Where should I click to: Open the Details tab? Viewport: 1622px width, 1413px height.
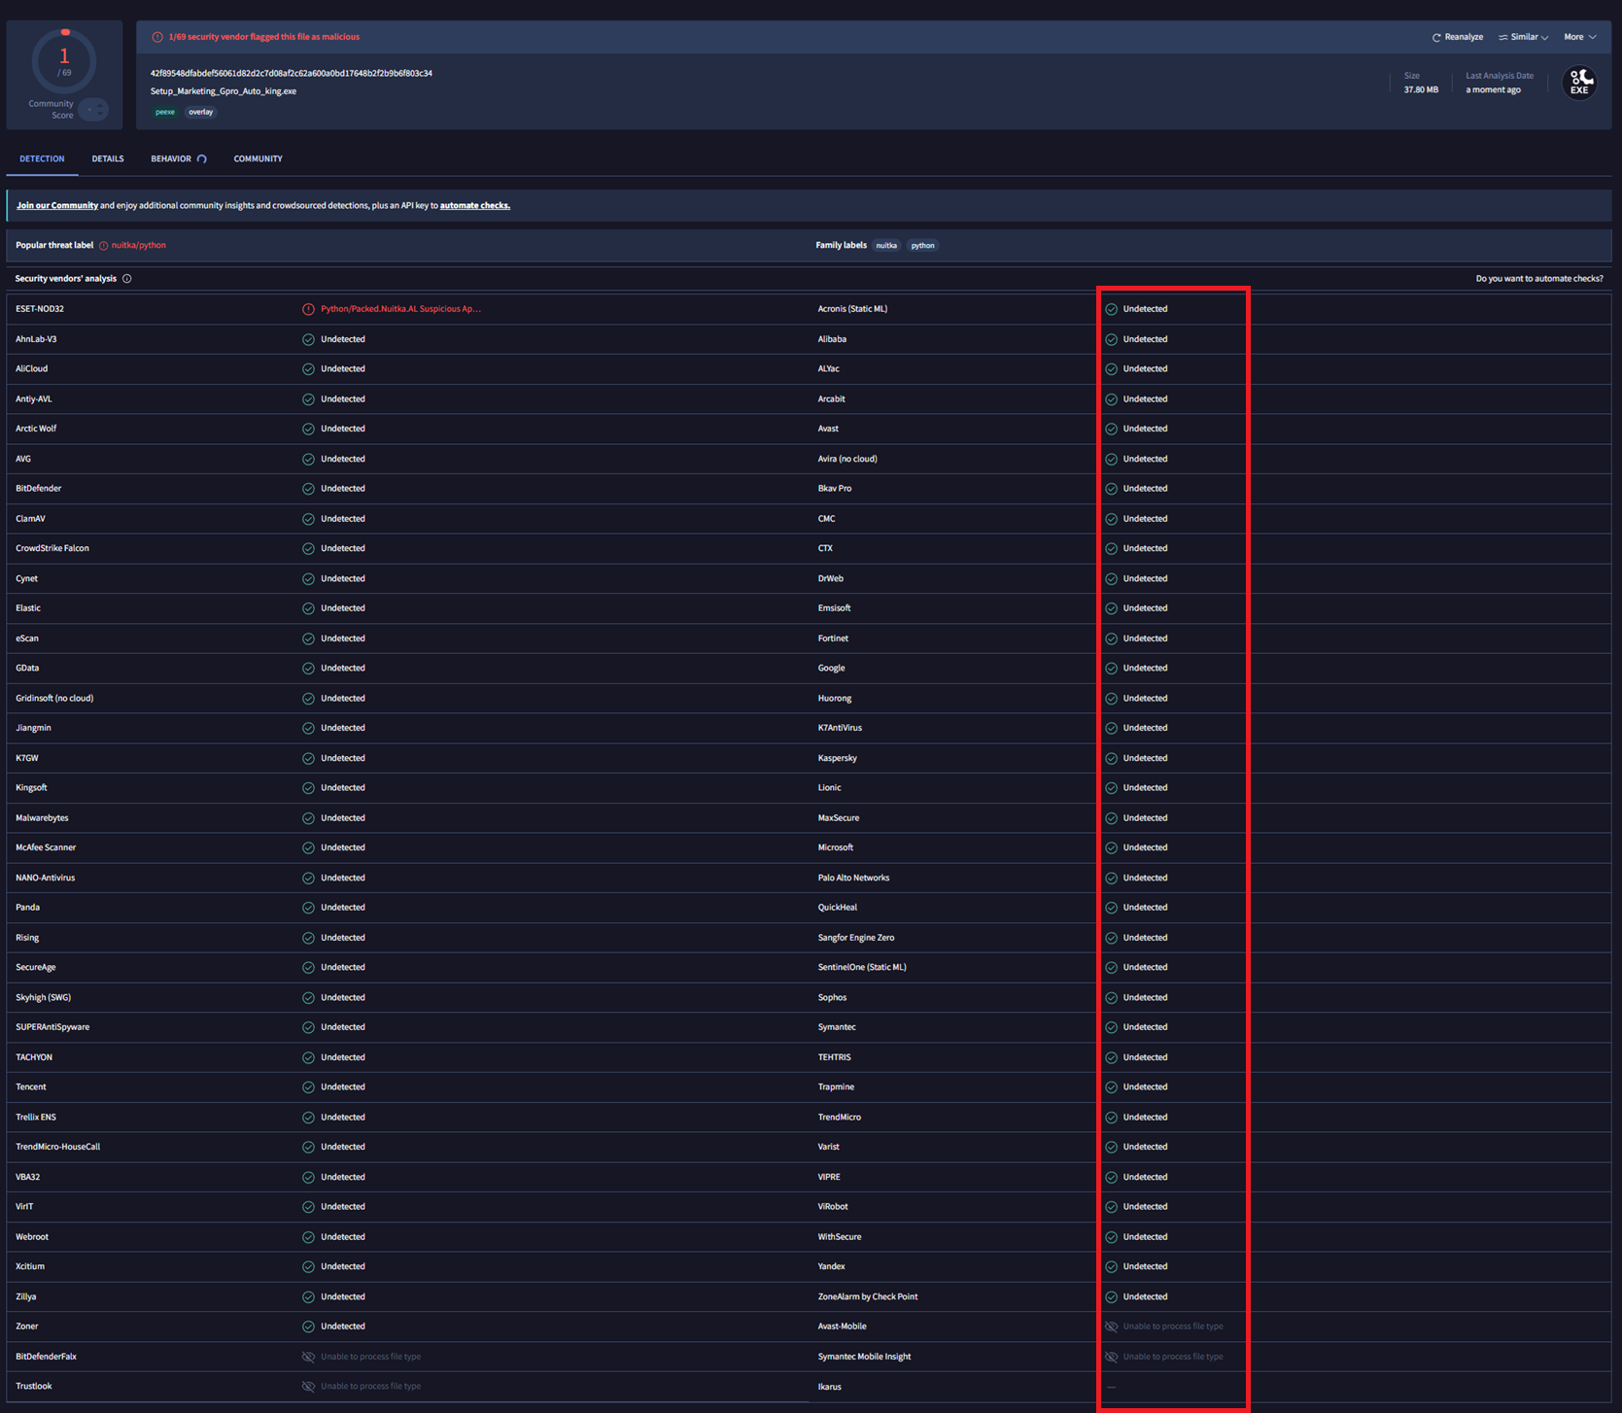[x=108, y=158]
